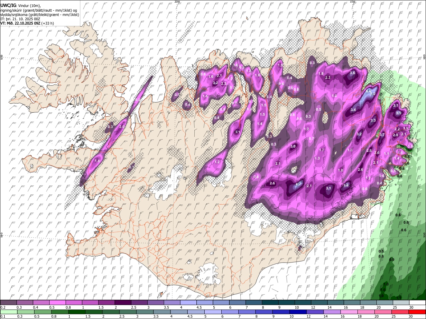Click the 4.5 label in the upper legend row

(x=199, y=307)
